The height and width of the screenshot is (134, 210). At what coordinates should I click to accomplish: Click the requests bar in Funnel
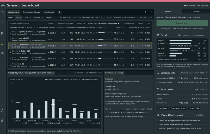[180, 41]
